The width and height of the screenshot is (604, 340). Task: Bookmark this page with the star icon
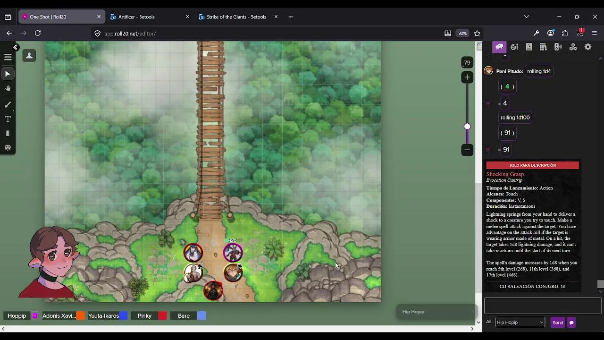point(477,34)
